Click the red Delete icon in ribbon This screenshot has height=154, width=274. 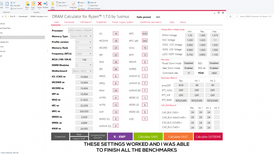tap(39, 4)
